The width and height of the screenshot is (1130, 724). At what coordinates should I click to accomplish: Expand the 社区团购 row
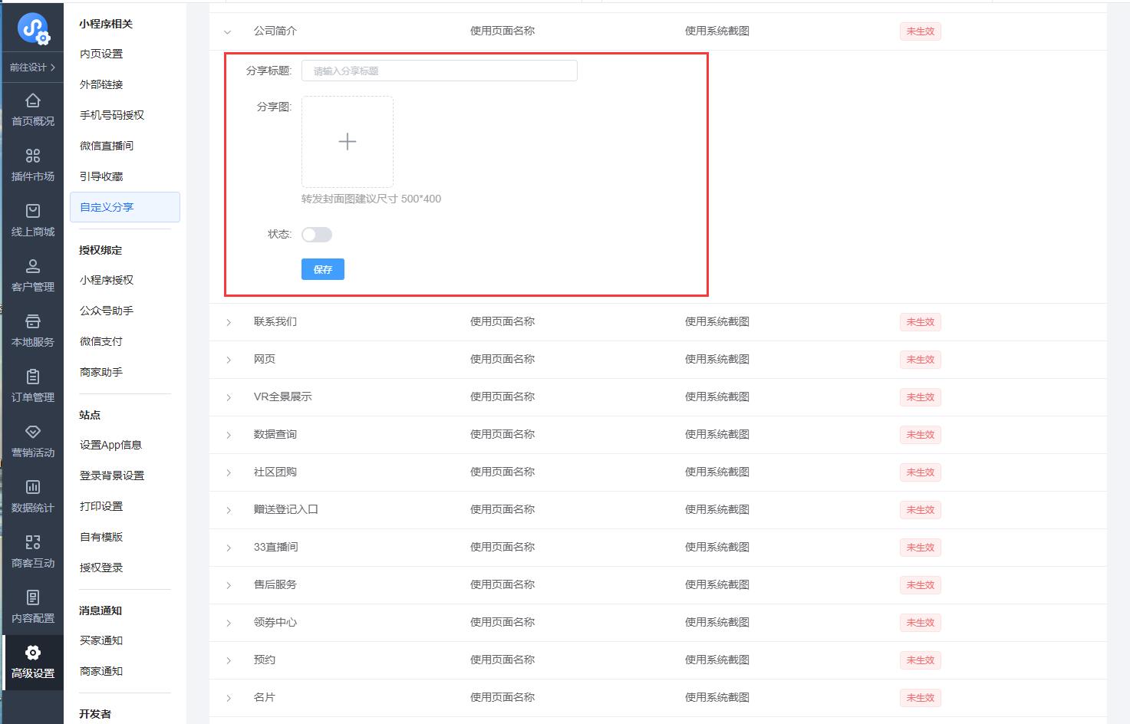pos(229,473)
